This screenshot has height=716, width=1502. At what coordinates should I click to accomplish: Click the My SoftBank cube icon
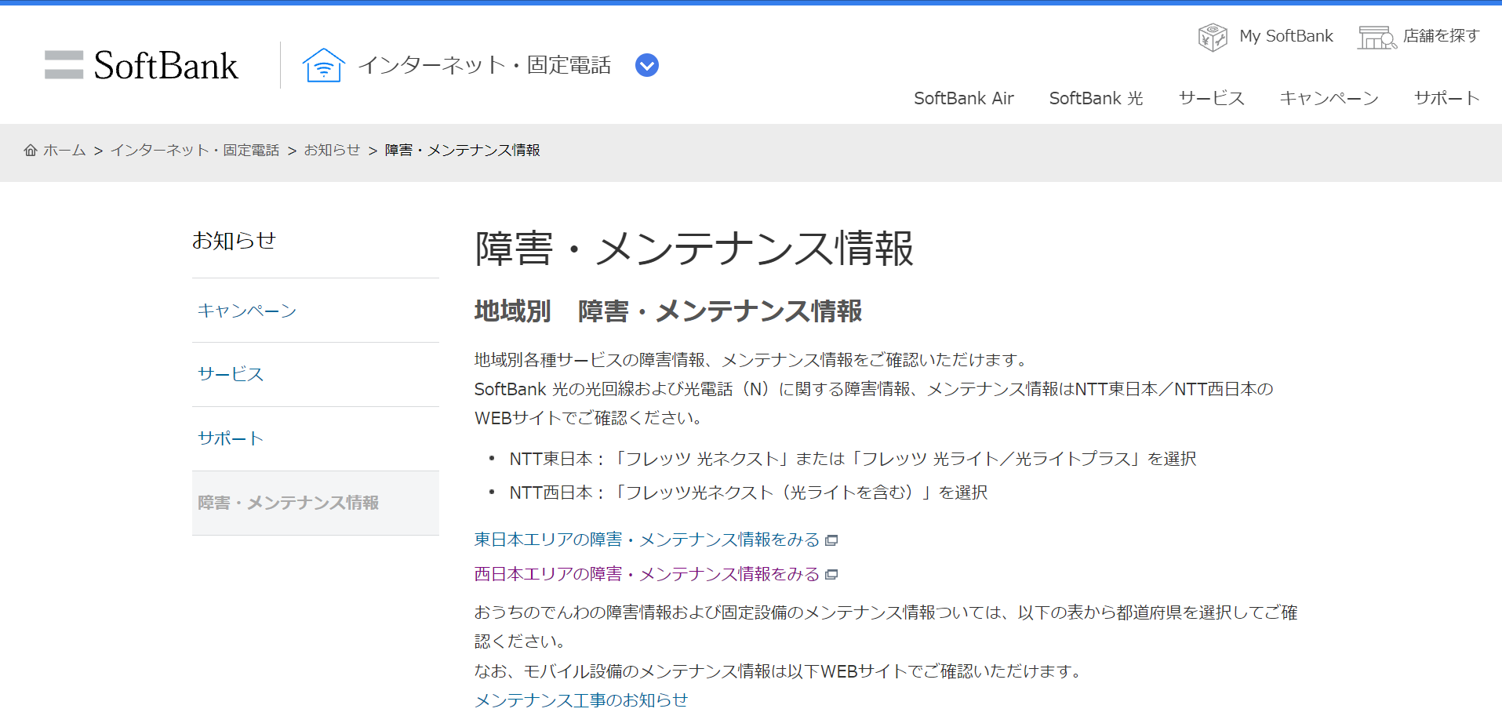pyautogui.click(x=1212, y=35)
